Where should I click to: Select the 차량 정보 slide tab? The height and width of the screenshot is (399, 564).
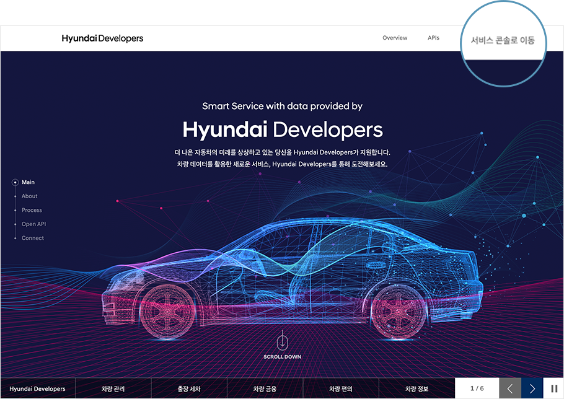click(x=416, y=388)
